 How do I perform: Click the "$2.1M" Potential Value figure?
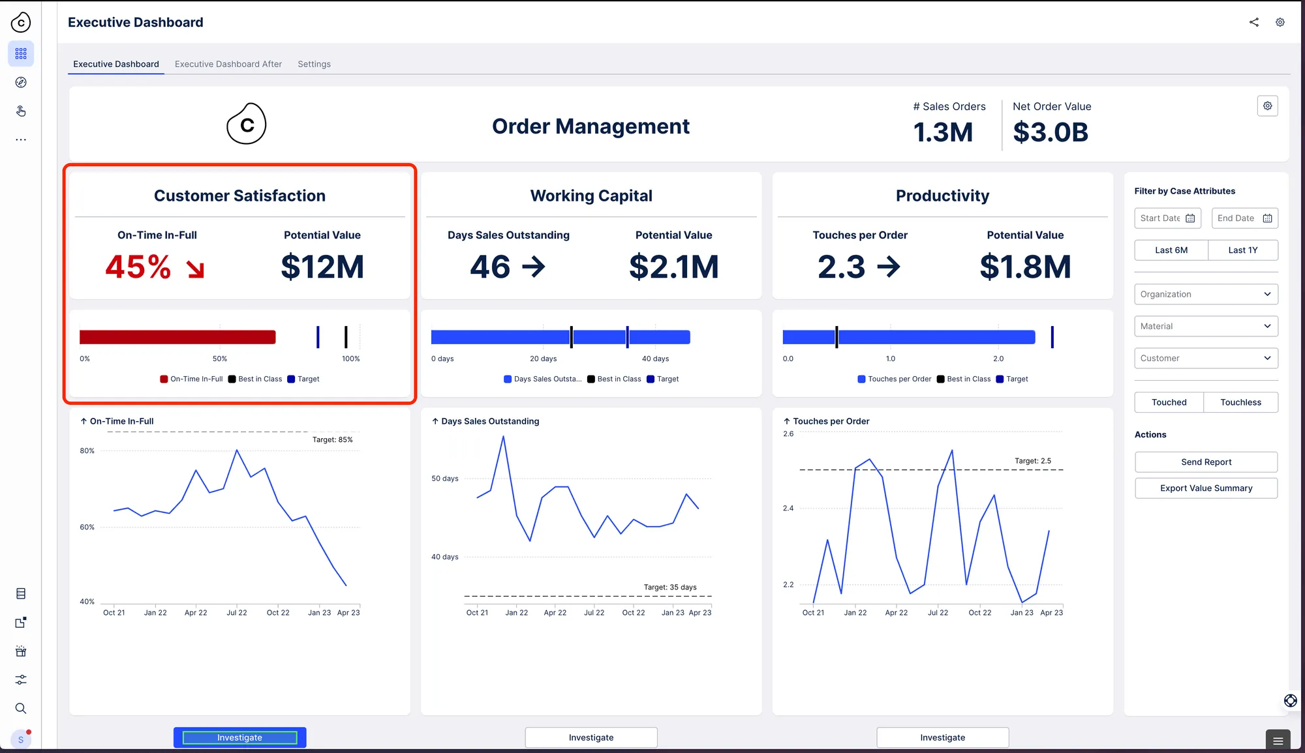674,267
